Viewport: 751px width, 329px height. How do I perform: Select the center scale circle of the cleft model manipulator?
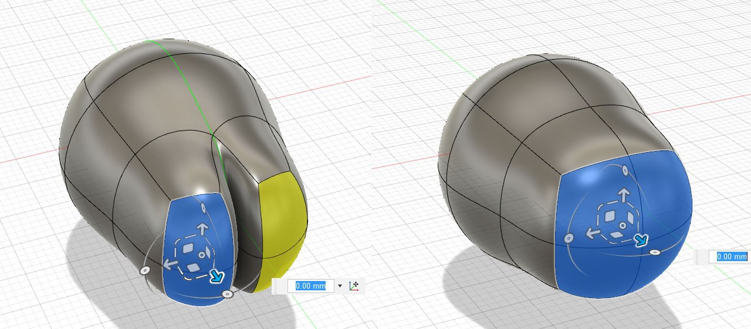click(x=202, y=255)
